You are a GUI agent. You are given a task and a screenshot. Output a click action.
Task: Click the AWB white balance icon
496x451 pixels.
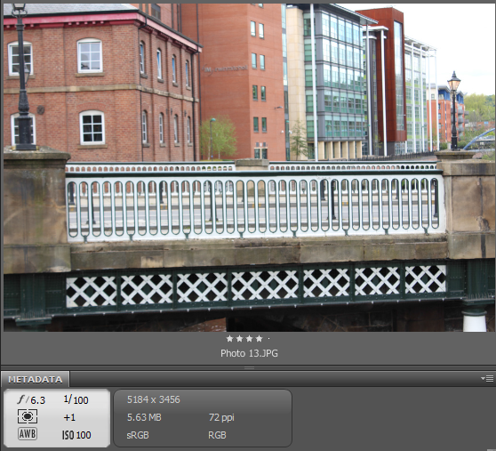tap(28, 433)
